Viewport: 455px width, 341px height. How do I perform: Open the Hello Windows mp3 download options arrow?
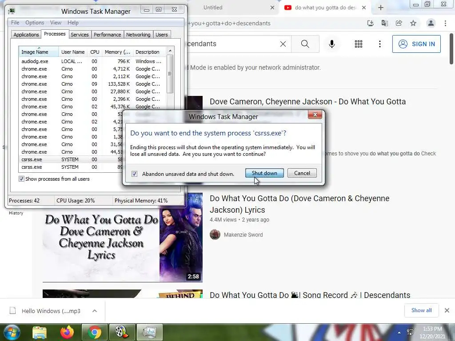pyautogui.click(x=95, y=311)
